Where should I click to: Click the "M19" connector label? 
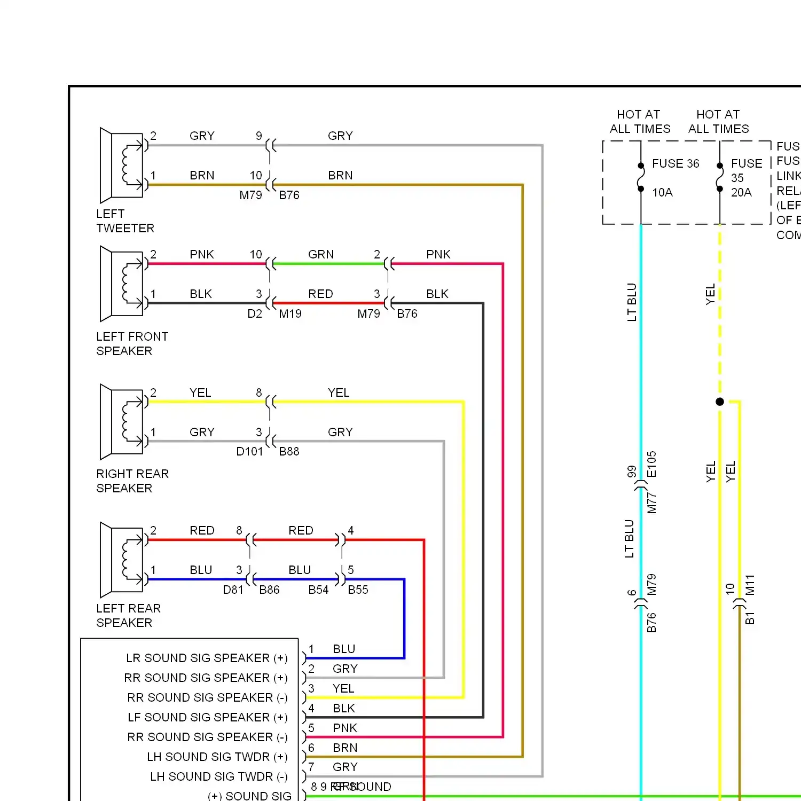click(290, 314)
